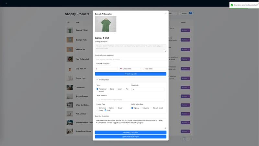Focus the Max Words input field
Image resolution: width=259 pixels, height=146 pixels.
click(x=148, y=90)
